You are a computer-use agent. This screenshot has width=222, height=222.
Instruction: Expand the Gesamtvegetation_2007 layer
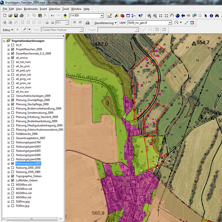click(8, 138)
